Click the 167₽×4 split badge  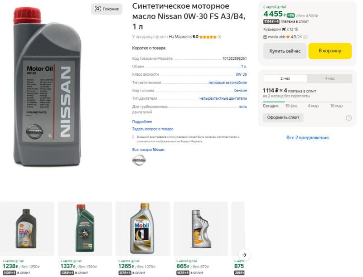point(183,273)
